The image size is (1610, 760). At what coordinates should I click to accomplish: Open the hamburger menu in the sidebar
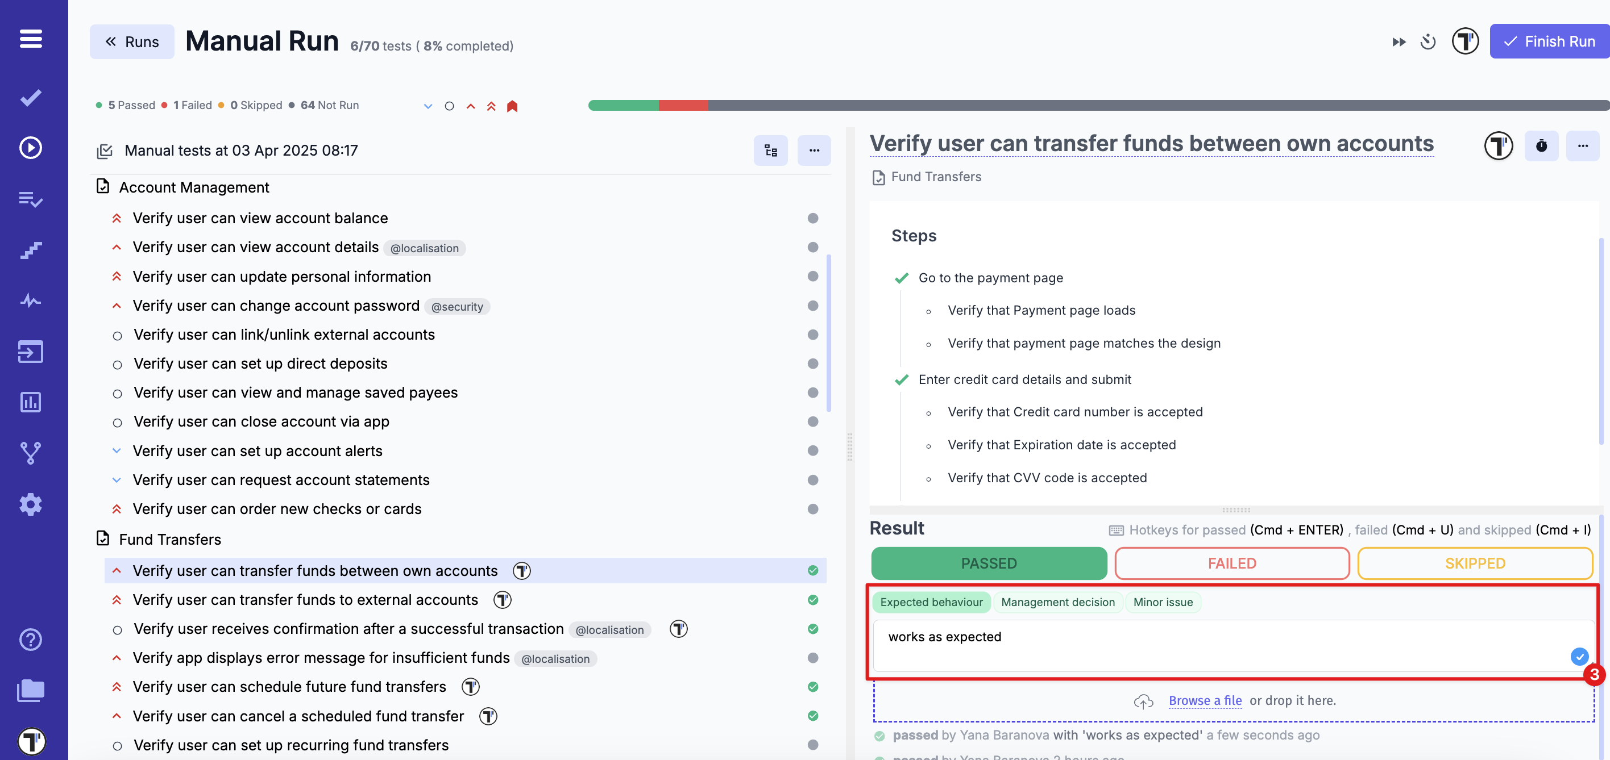point(31,39)
